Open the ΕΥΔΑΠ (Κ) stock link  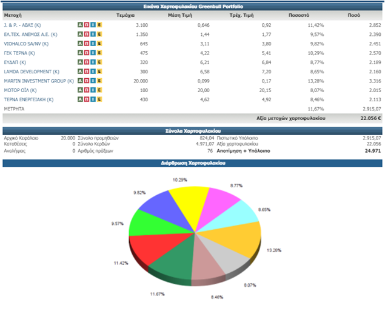tap(15, 62)
